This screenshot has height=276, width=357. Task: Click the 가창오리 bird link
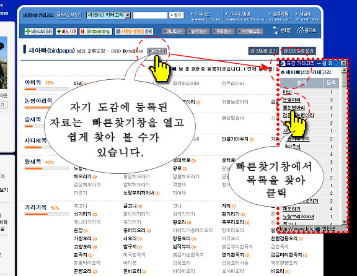coord(86,238)
